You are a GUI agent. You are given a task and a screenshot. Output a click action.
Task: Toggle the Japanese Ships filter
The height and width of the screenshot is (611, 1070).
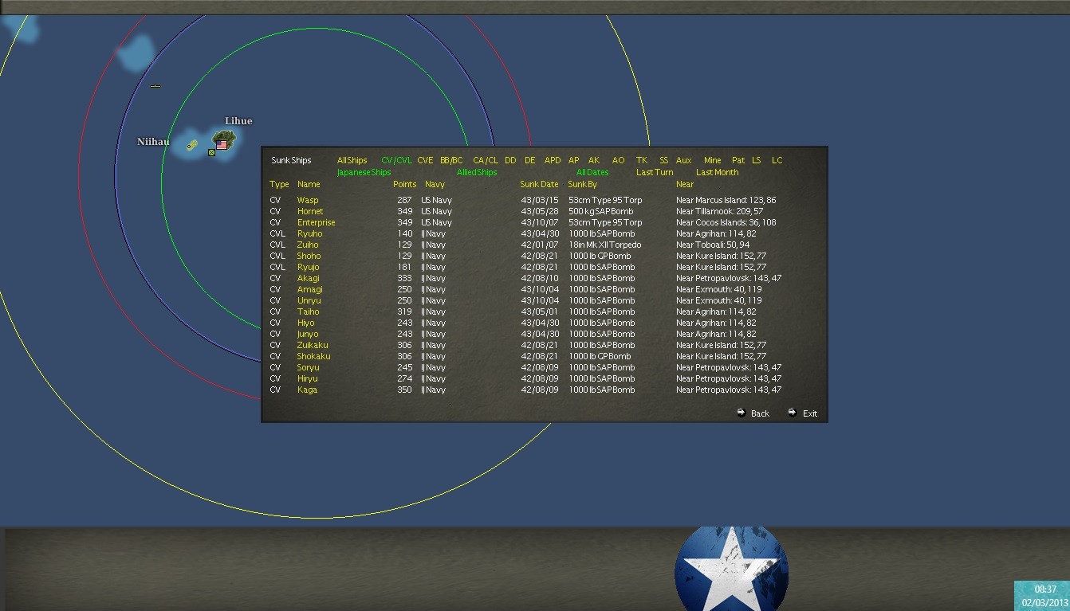(364, 172)
